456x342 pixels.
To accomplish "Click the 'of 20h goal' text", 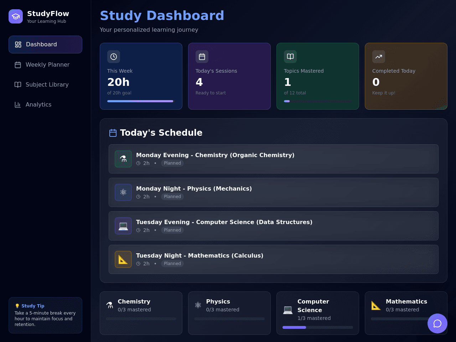I will pos(119,93).
